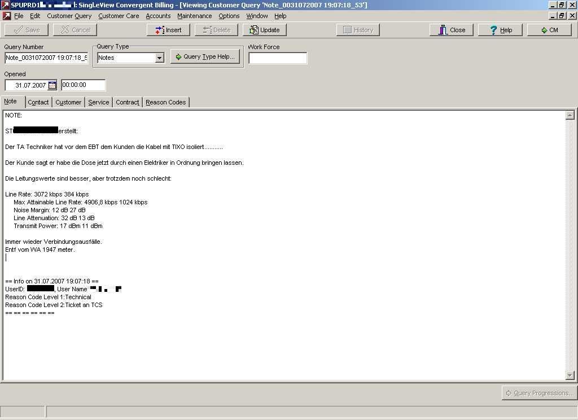
Task: Click 'Reason Code Level 2:Ticket an TCS' text
Action: click(54, 305)
